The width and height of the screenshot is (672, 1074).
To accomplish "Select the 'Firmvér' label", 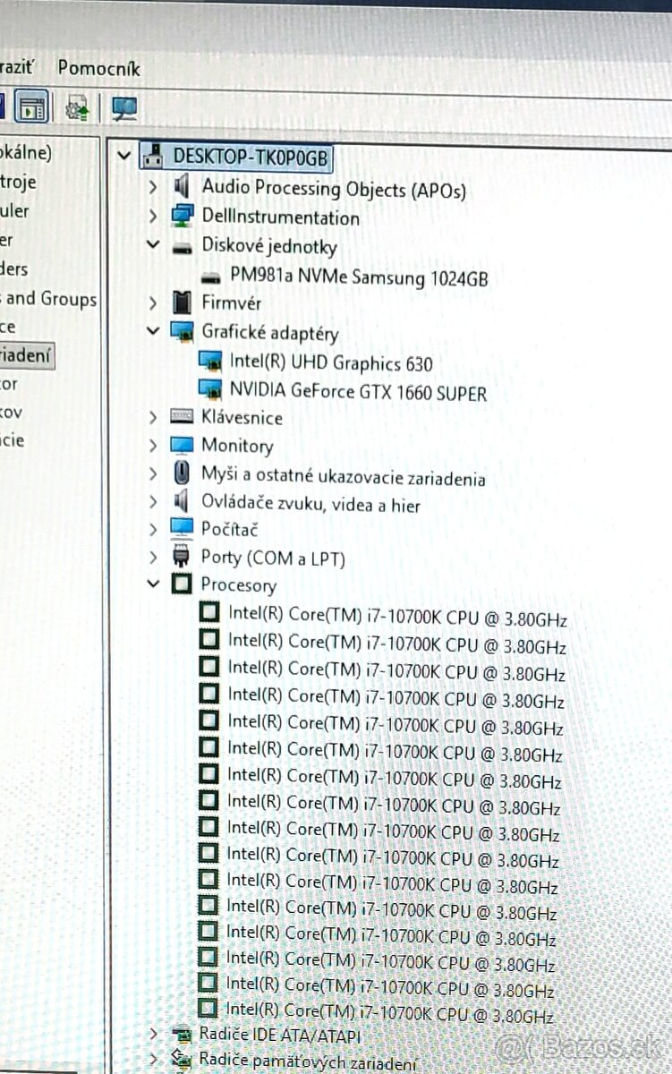I will tap(231, 303).
